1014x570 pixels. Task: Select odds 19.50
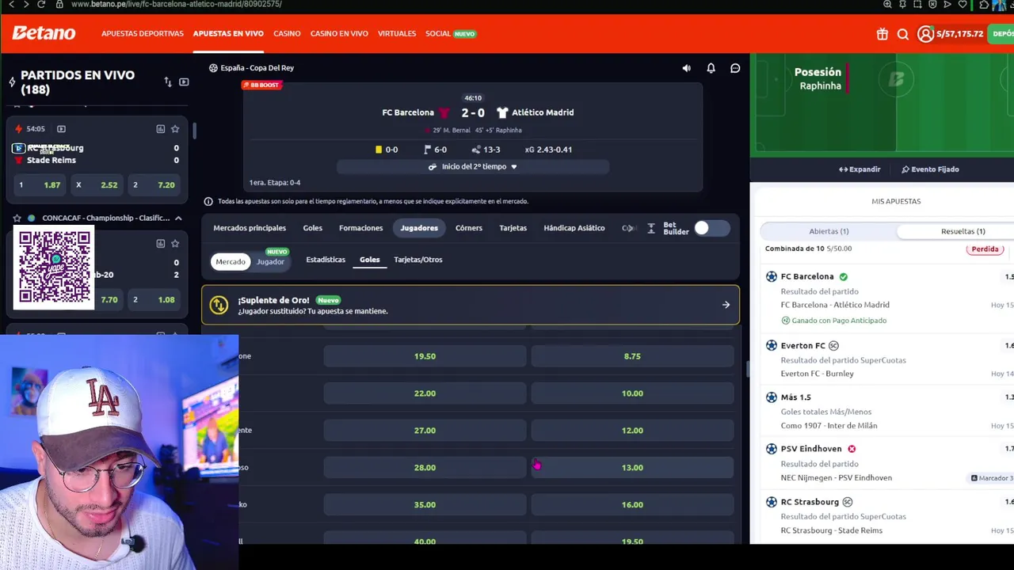pyautogui.click(x=425, y=356)
